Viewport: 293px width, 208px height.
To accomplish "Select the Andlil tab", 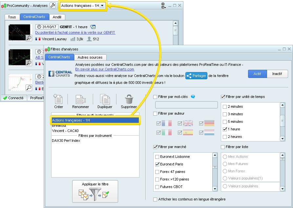I will pyautogui.click(x=57, y=17).
